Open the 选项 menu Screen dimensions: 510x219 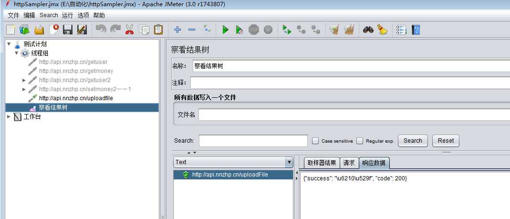(83, 15)
